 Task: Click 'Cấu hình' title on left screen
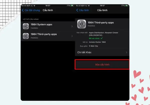48,10
